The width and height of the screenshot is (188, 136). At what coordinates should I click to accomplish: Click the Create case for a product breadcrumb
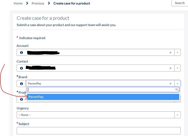[72, 3]
